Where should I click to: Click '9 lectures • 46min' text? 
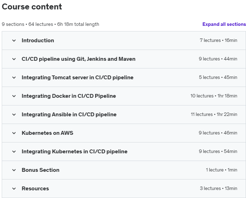(x=218, y=133)
